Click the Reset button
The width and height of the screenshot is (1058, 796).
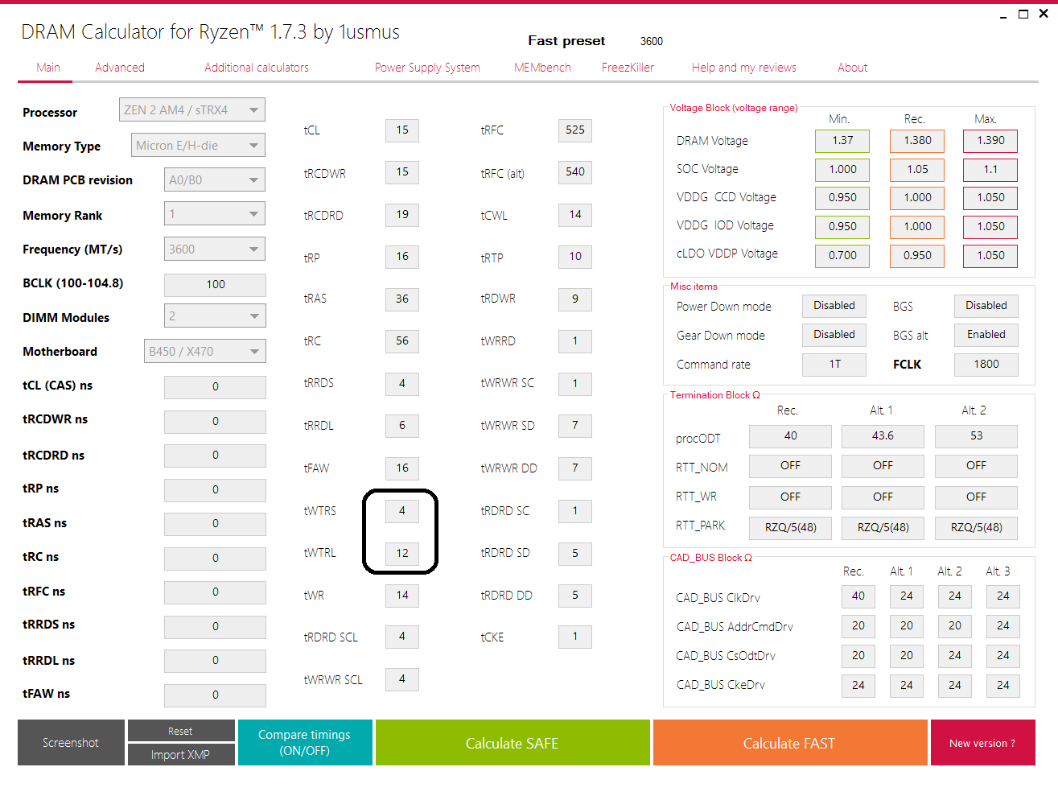click(x=181, y=731)
